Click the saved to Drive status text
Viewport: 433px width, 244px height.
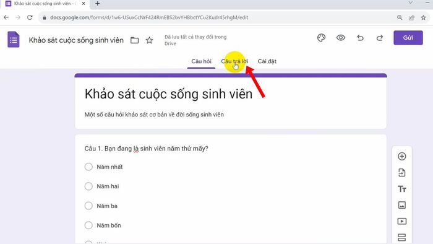[195, 40]
